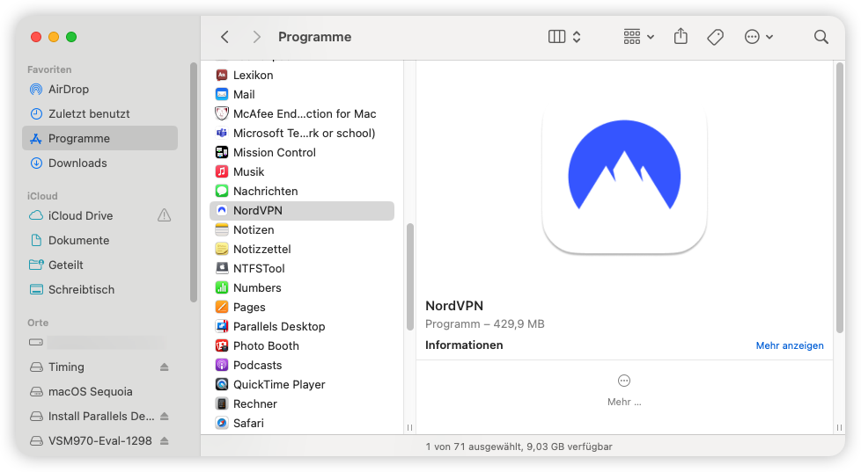Open Downloads in the sidebar

click(x=100, y=163)
